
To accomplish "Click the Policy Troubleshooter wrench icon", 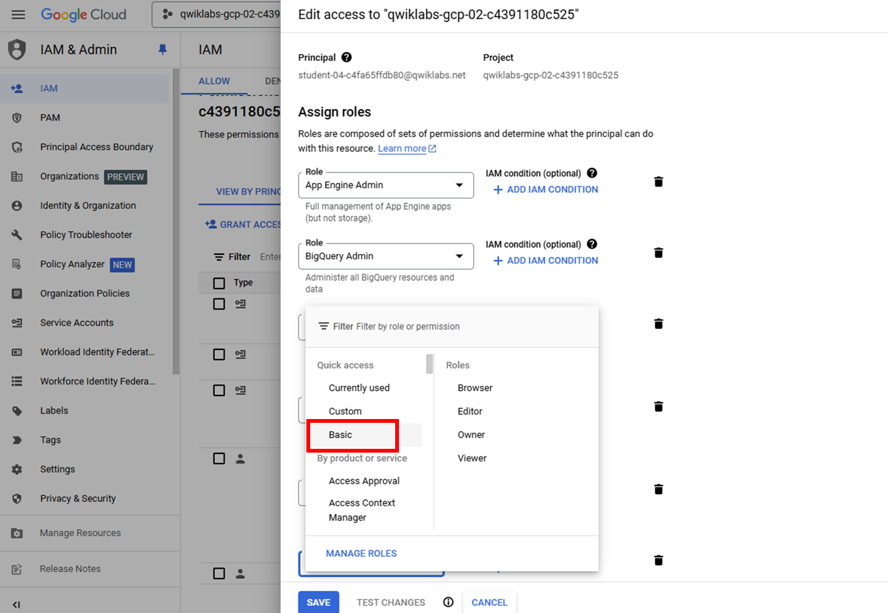I will pos(17,235).
